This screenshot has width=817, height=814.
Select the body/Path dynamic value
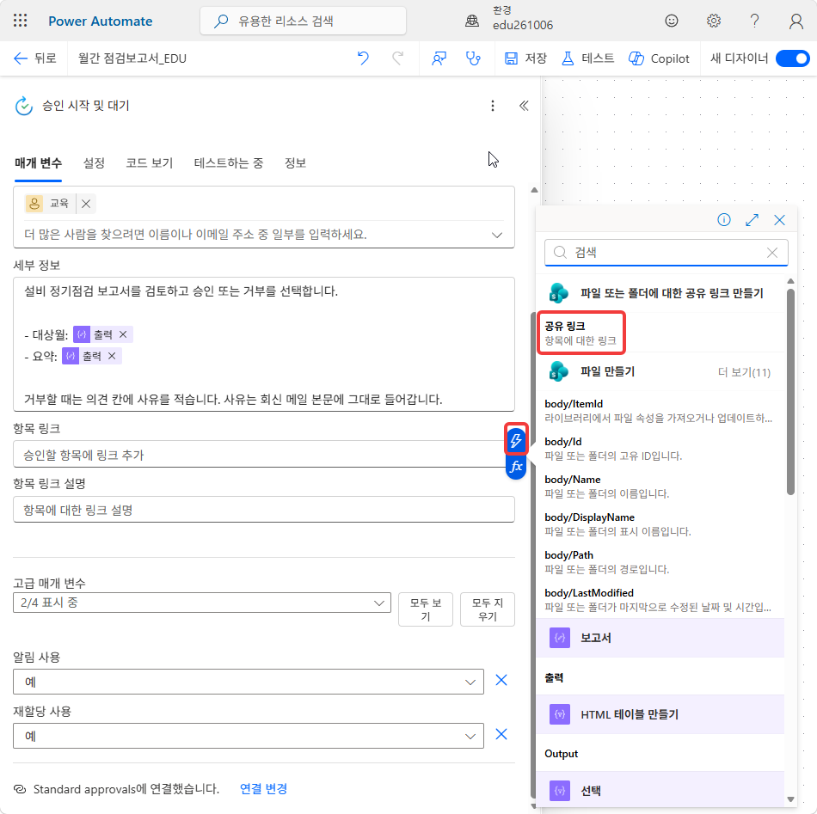pyautogui.click(x=660, y=562)
